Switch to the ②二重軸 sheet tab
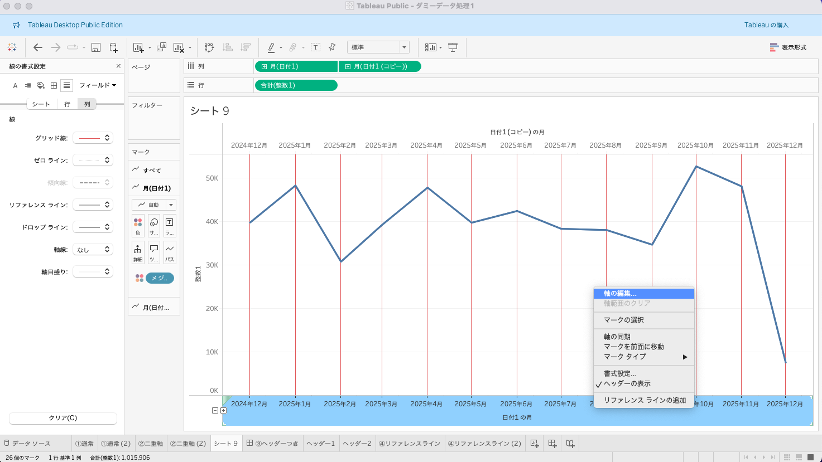This screenshot has width=822, height=462. (x=150, y=444)
